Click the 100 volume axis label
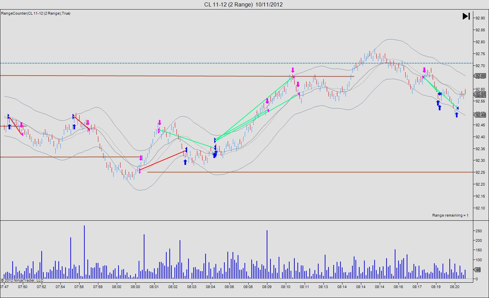489x298 pixels. pyautogui.click(x=479, y=260)
